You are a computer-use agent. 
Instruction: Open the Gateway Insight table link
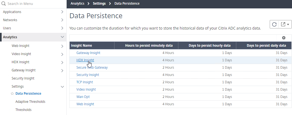pos(88,53)
